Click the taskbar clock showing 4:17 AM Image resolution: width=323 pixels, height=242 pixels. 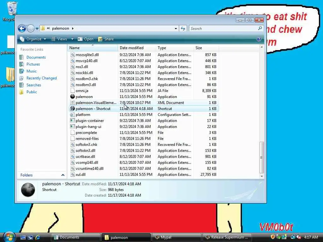(x=311, y=237)
